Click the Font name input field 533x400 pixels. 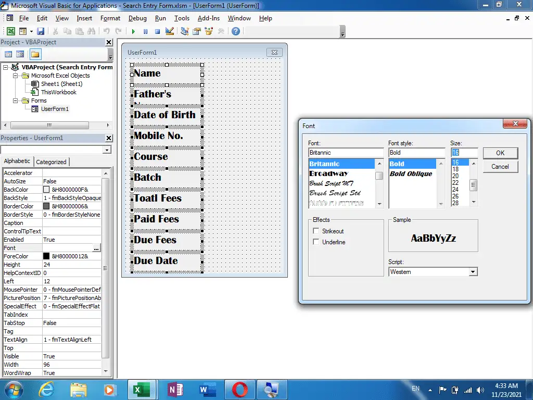coord(346,153)
